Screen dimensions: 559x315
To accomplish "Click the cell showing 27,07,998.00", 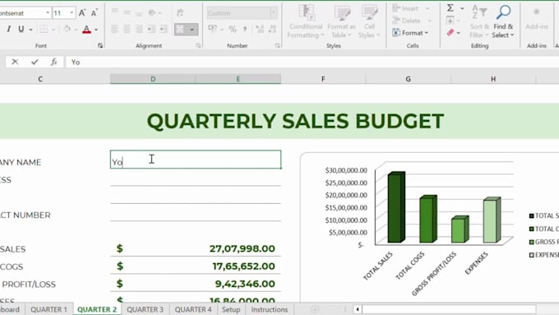I will click(196, 248).
